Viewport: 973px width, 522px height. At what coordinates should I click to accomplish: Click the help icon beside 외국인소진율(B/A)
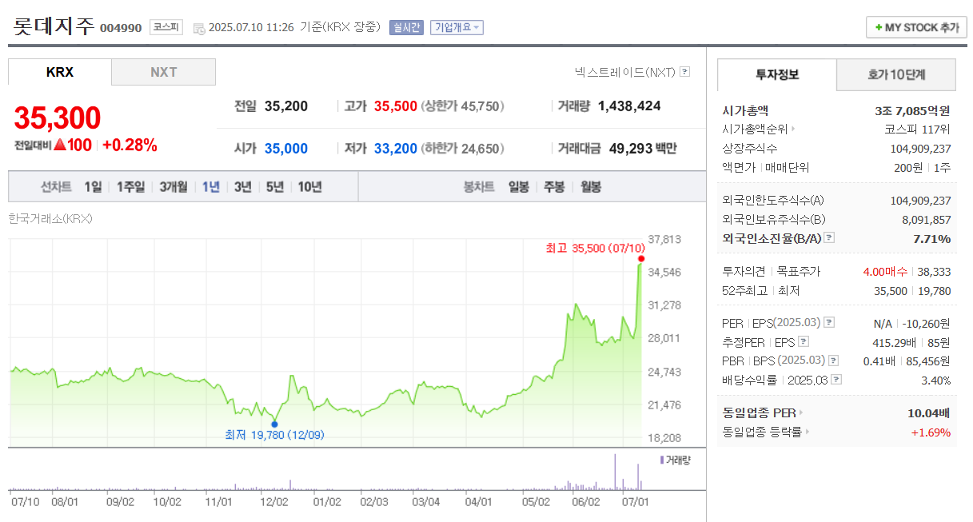[x=829, y=238]
